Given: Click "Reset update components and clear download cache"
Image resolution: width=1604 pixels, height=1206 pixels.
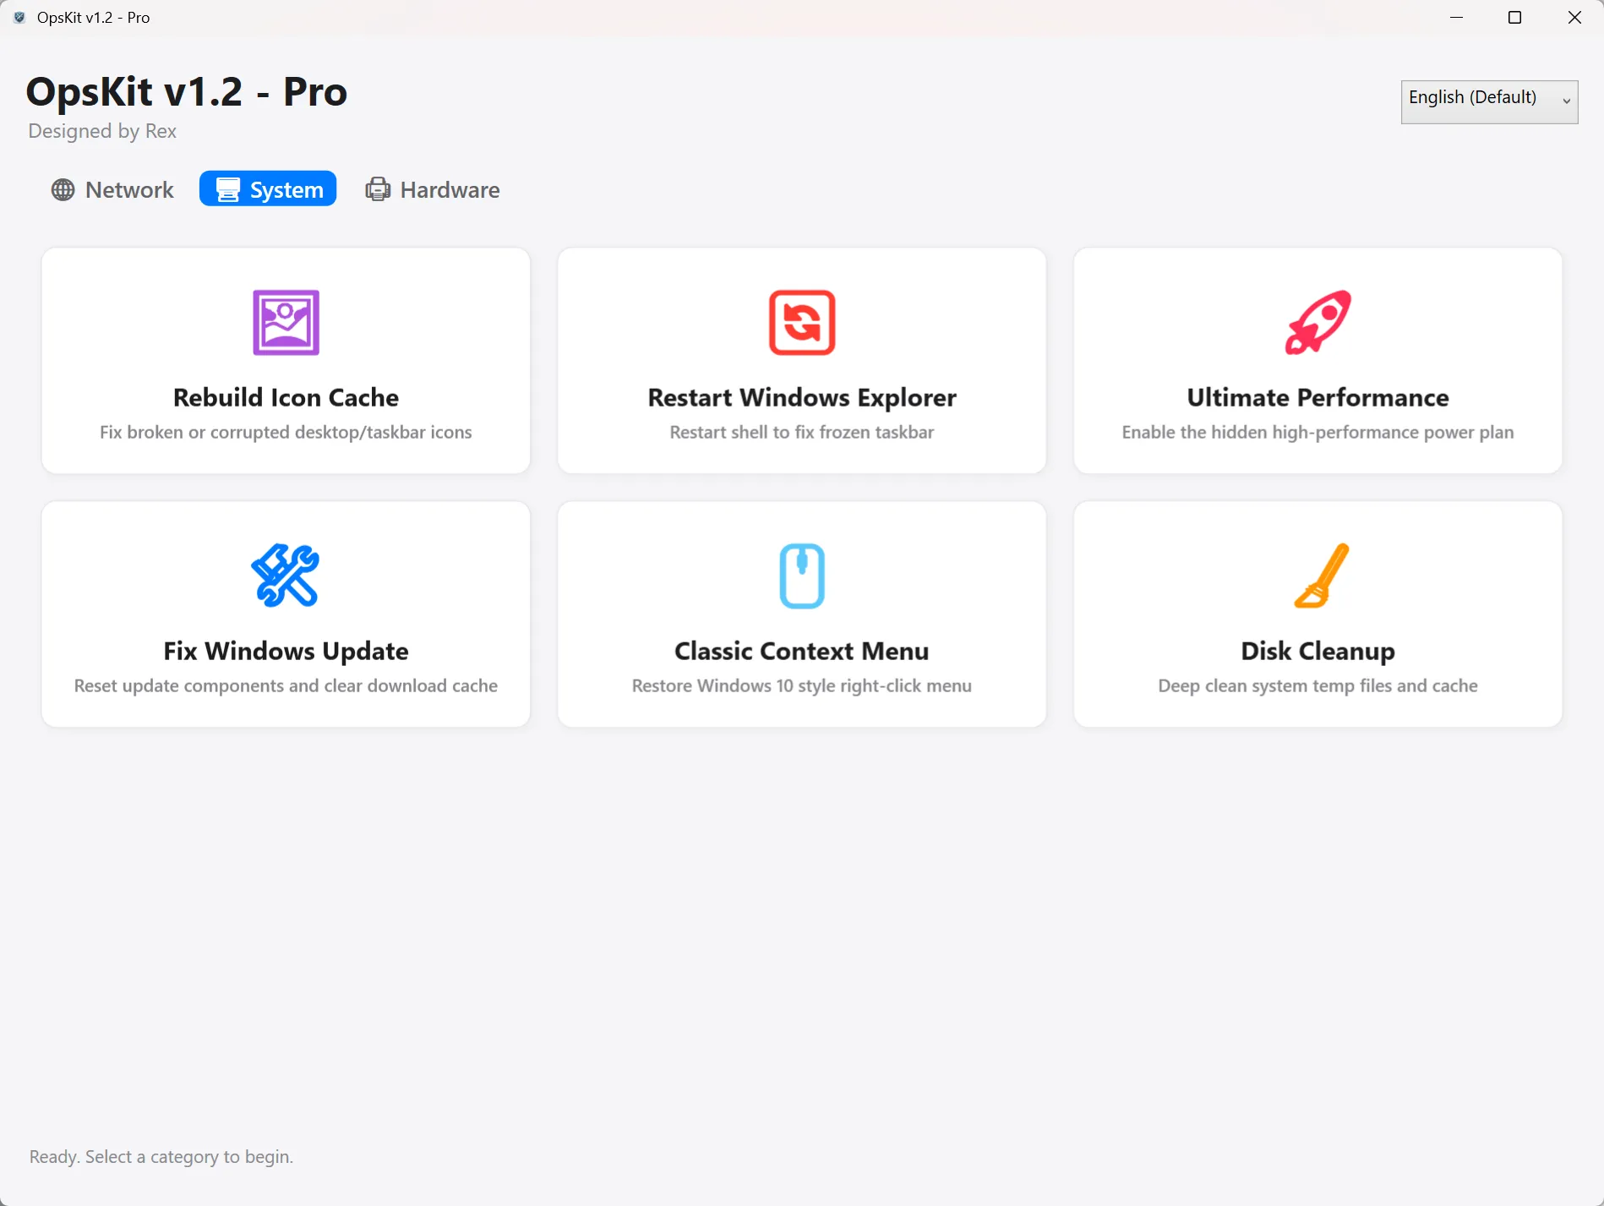Looking at the screenshot, I should tap(286, 685).
